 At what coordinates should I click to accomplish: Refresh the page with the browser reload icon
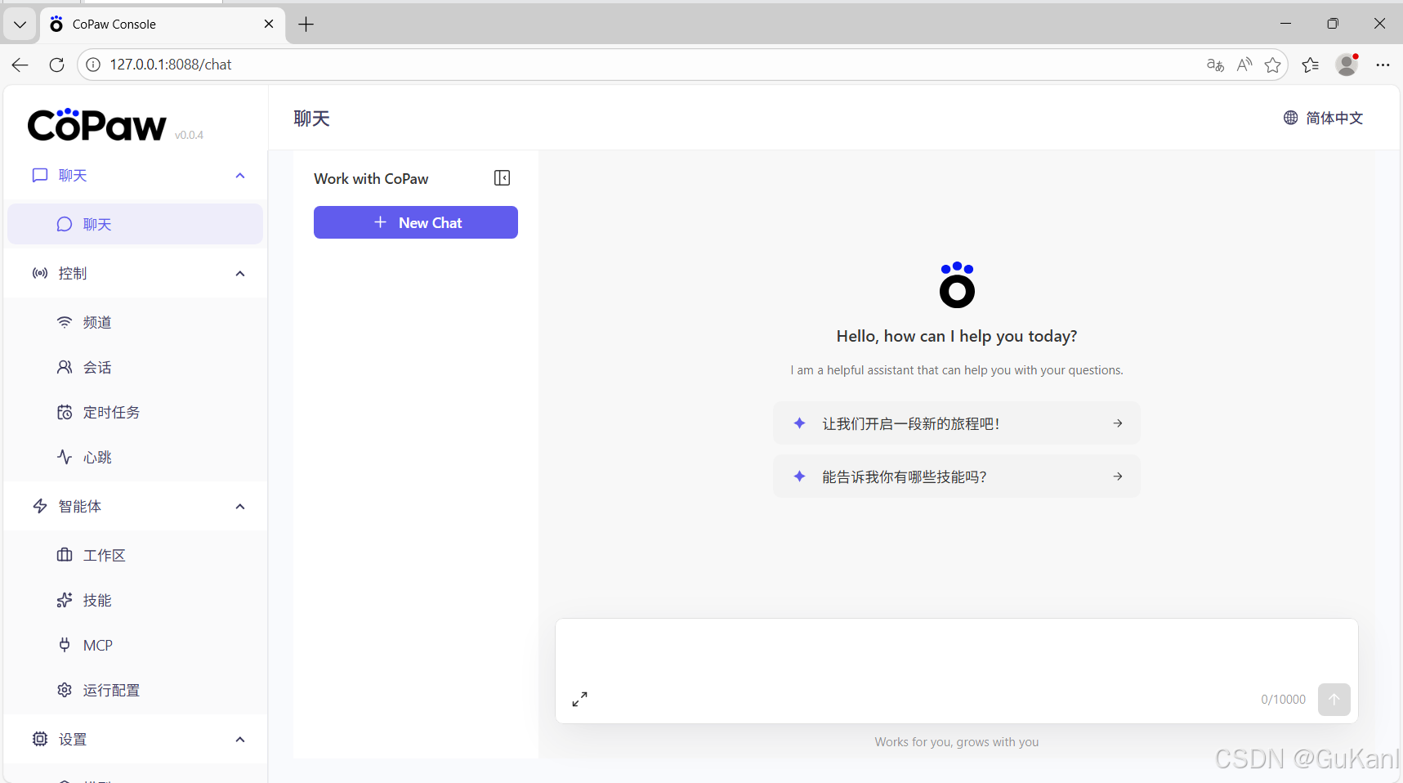click(56, 65)
